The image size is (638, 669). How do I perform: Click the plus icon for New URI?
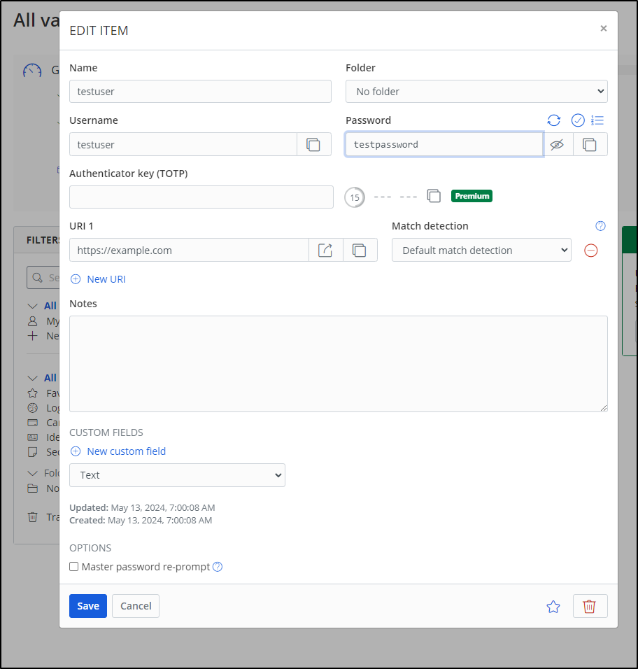click(x=76, y=279)
